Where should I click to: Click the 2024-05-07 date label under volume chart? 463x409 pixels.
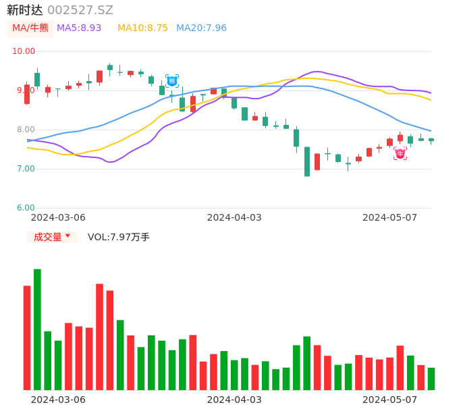[389, 400]
